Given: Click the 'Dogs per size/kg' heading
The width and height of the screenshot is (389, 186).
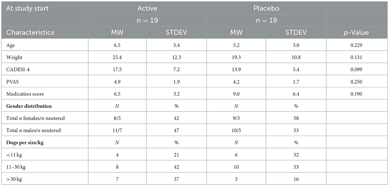Looking at the screenshot, I should pyautogui.click(x=25, y=142).
